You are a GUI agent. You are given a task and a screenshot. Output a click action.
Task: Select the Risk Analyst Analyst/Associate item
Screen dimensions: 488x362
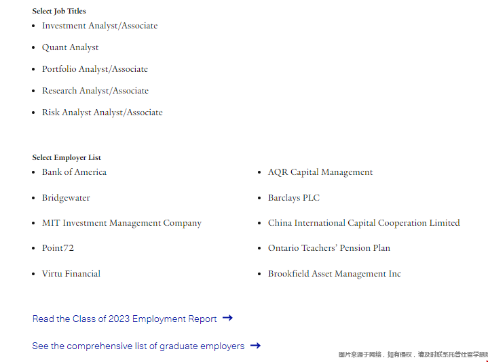tap(102, 113)
